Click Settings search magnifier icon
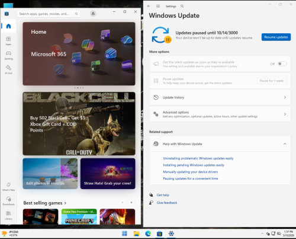Viewport: 296px width, 239px height. click(182, 6)
